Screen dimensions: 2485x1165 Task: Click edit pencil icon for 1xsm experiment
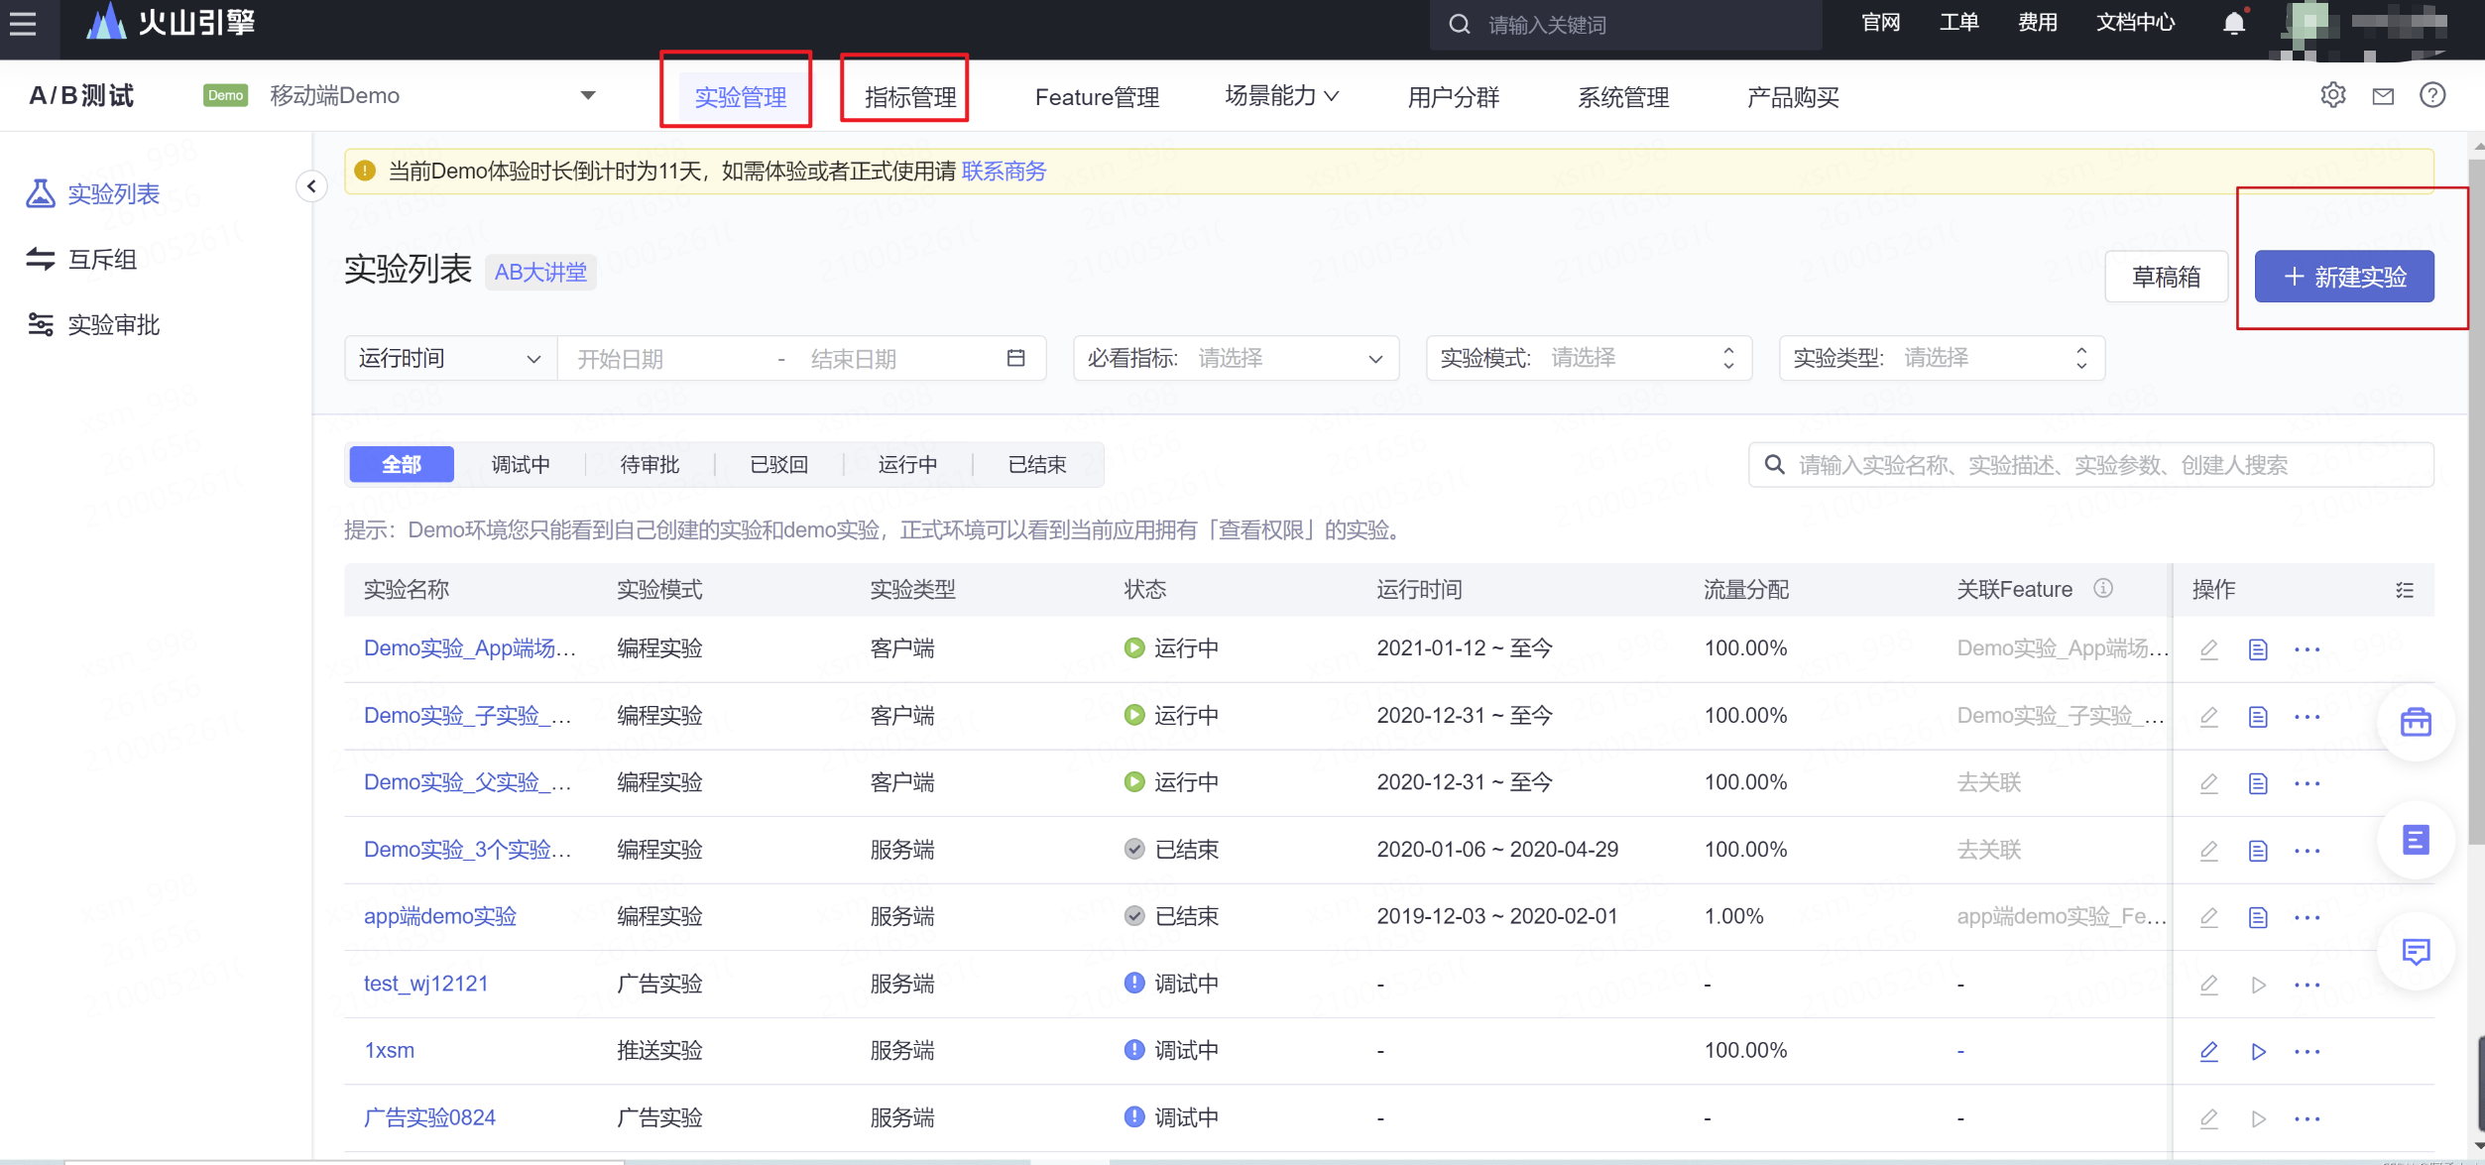(2208, 1051)
